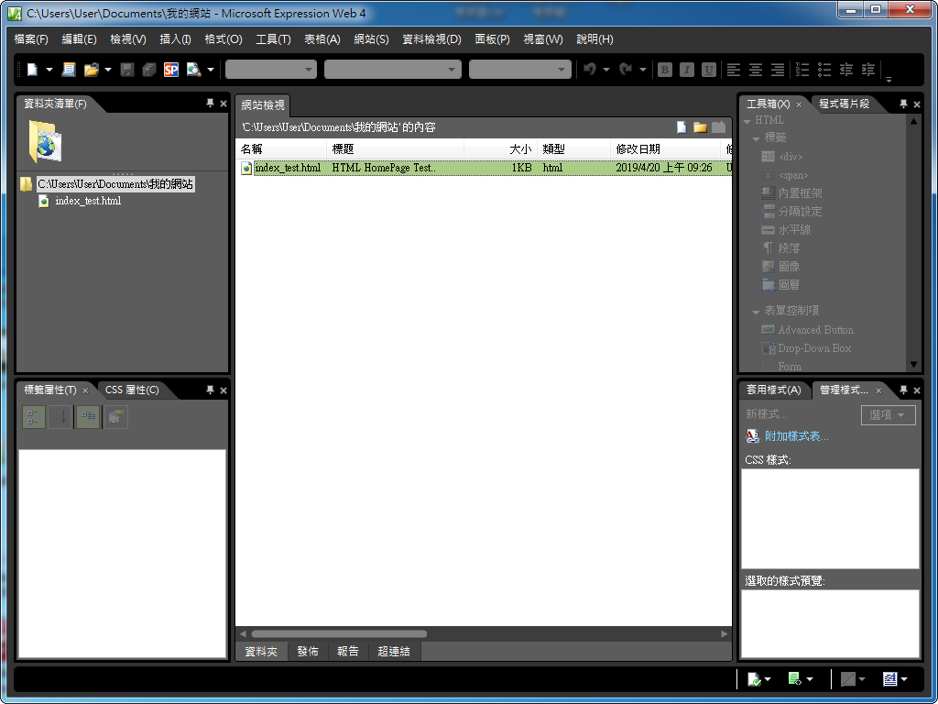Open the 檔案(F) menu

[31, 39]
